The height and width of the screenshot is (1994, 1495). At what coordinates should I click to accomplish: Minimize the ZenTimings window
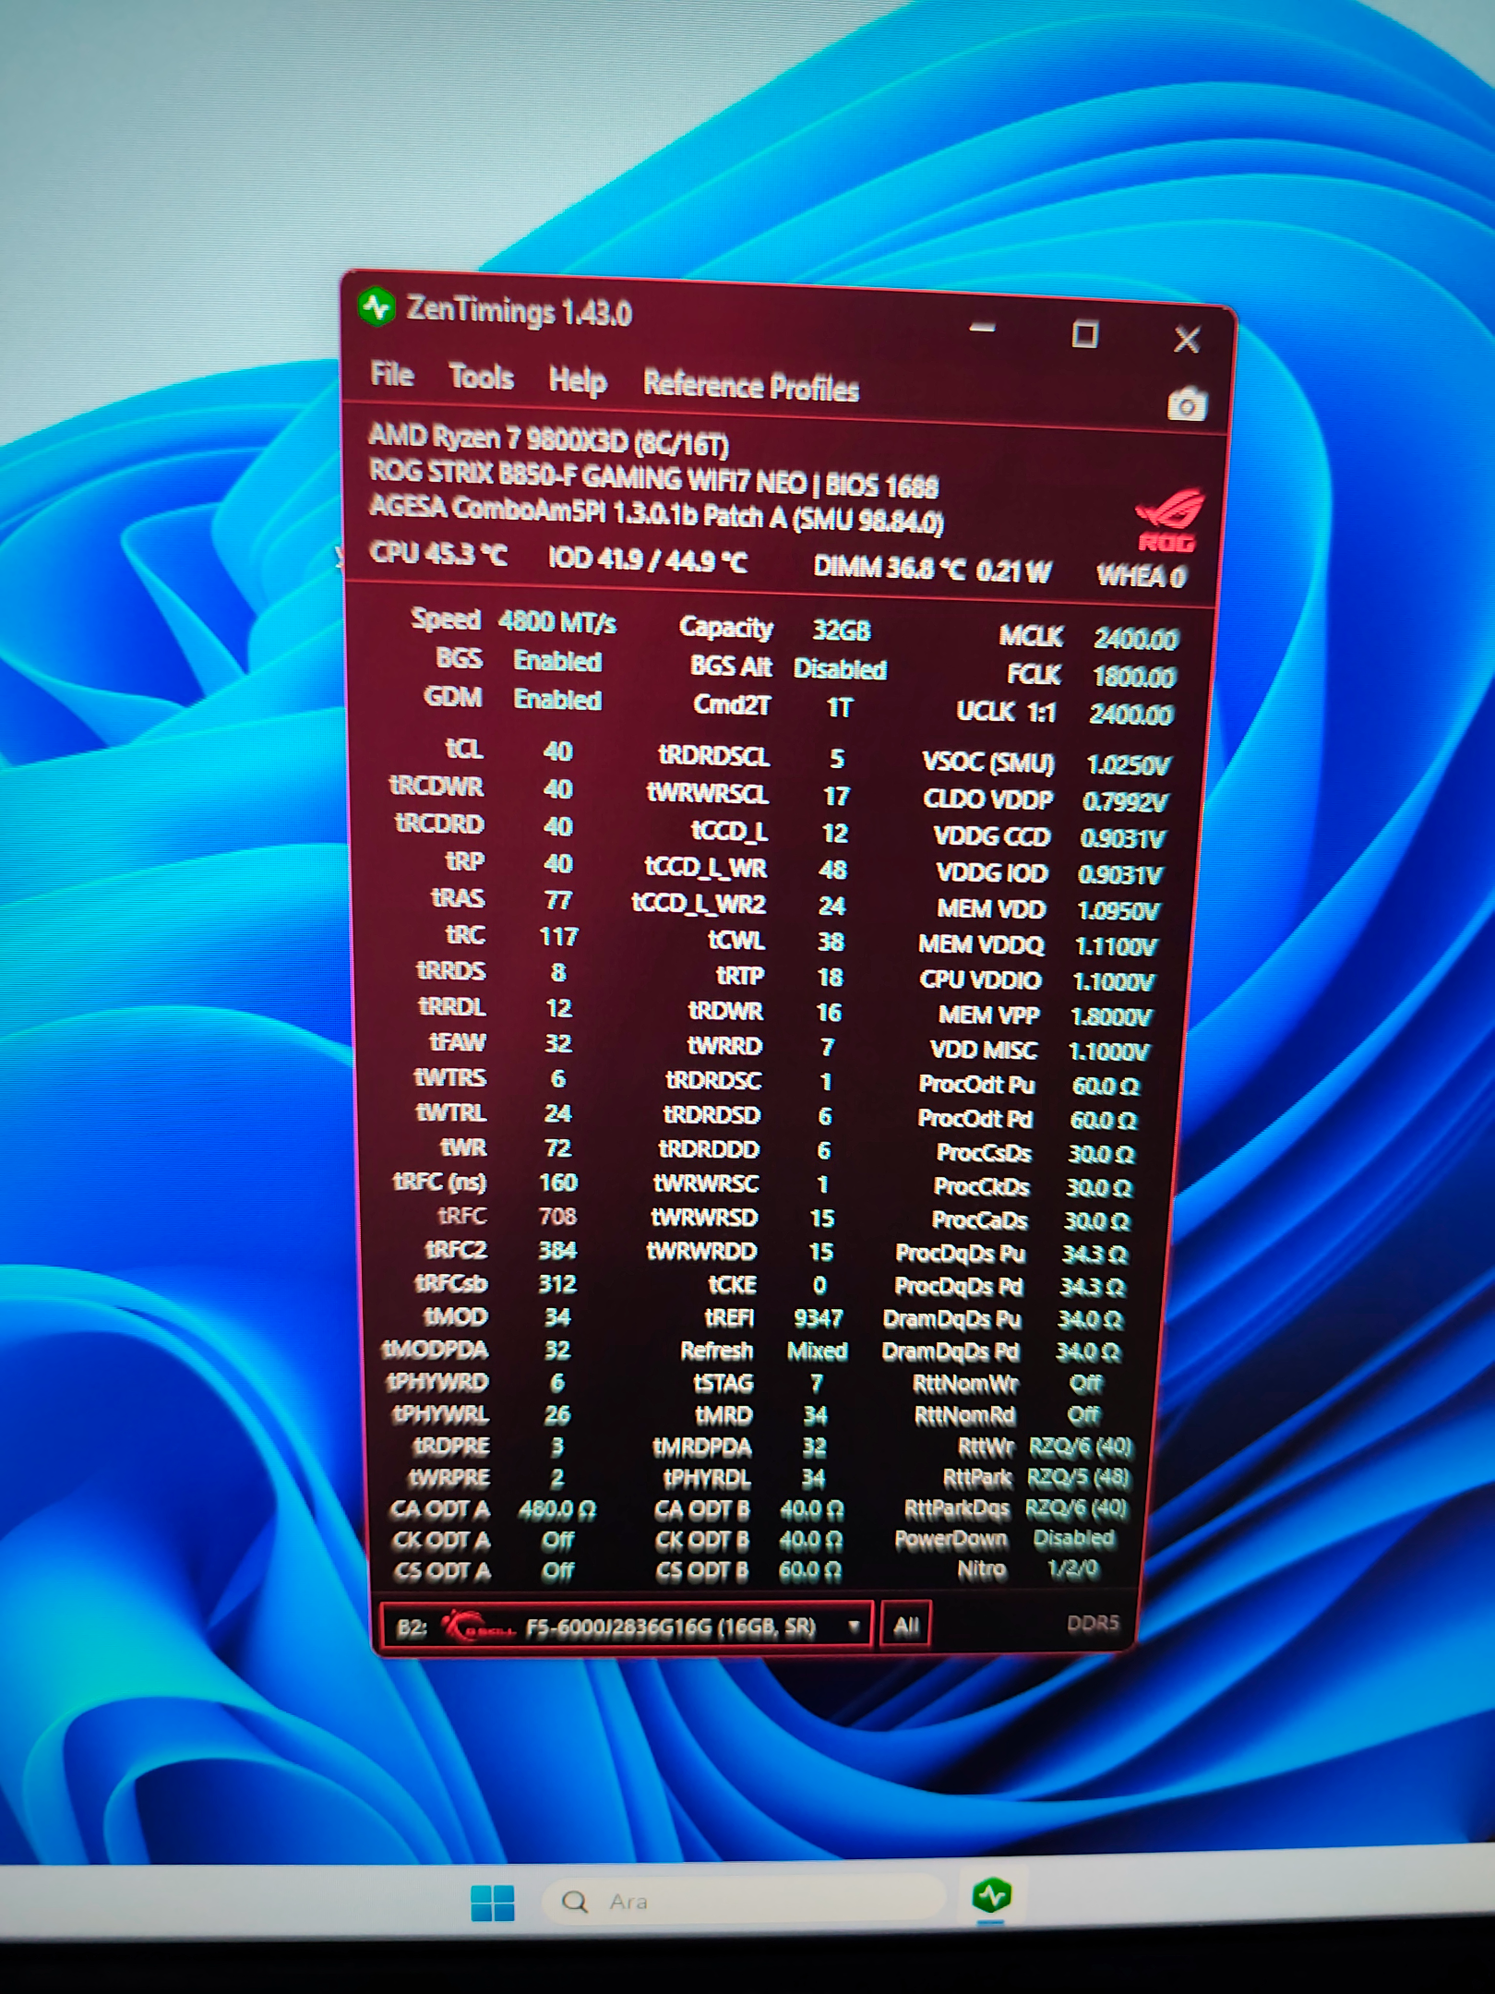point(982,327)
